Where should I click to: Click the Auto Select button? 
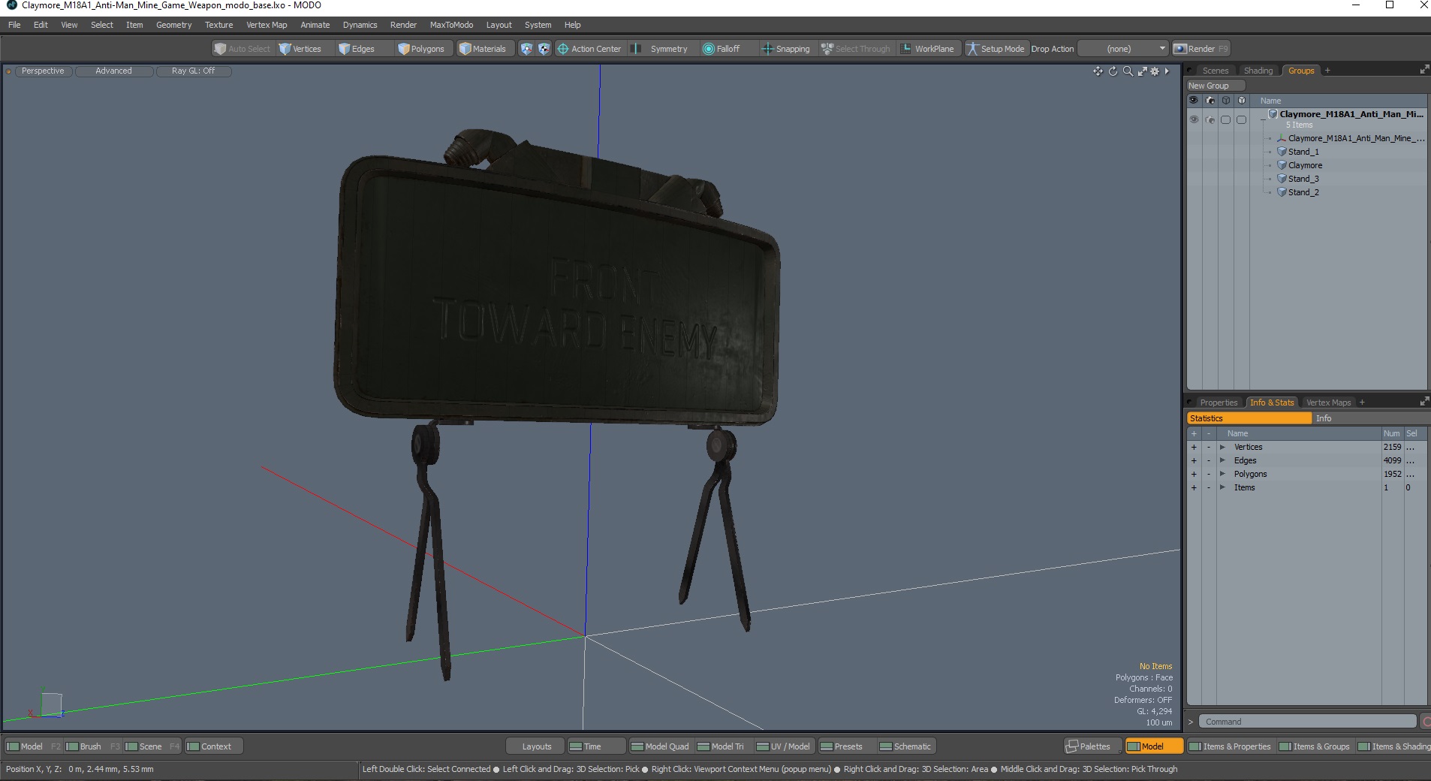(243, 49)
